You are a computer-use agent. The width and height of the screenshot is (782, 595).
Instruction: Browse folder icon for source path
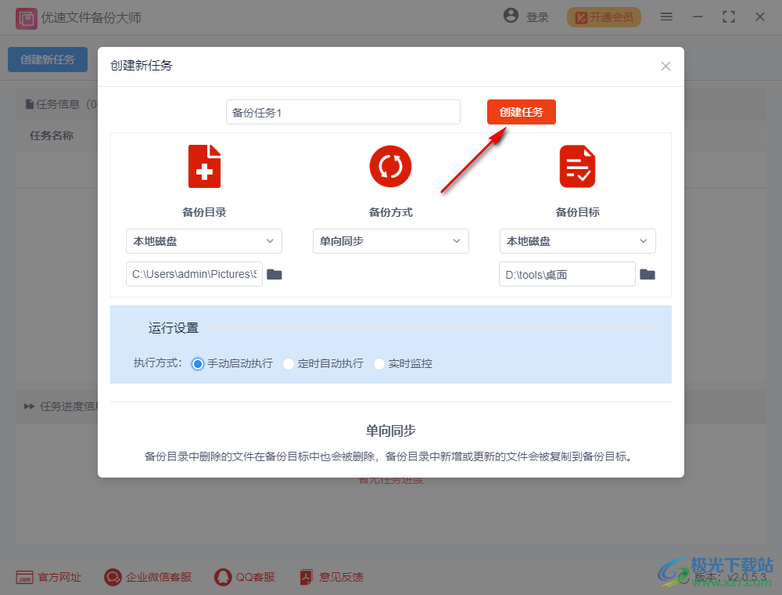274,274
